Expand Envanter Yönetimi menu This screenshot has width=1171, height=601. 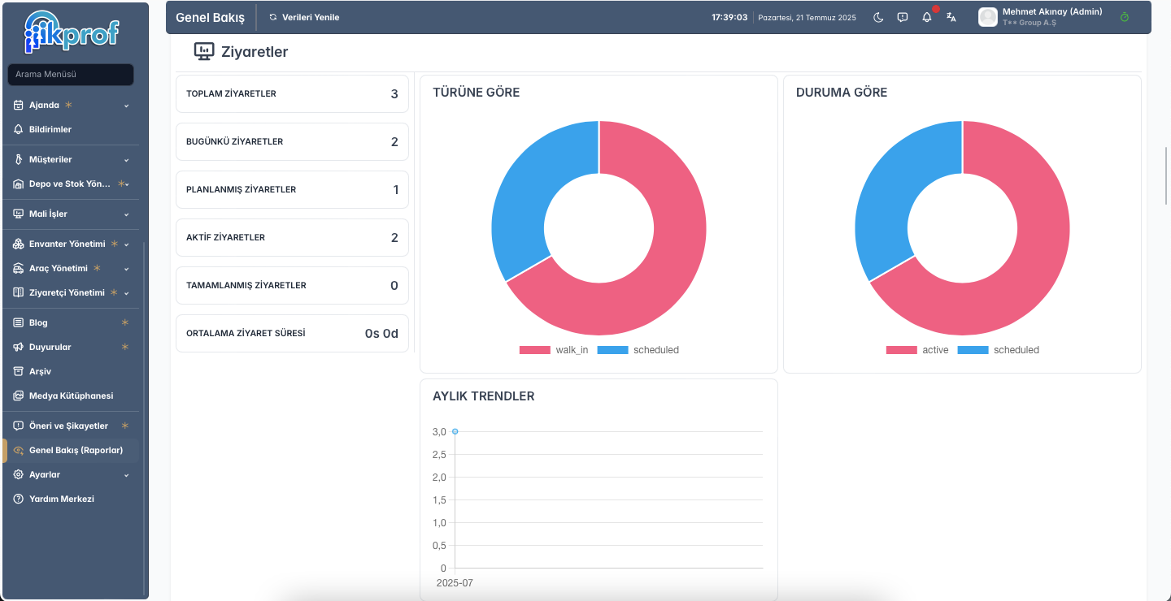(71, 244)
